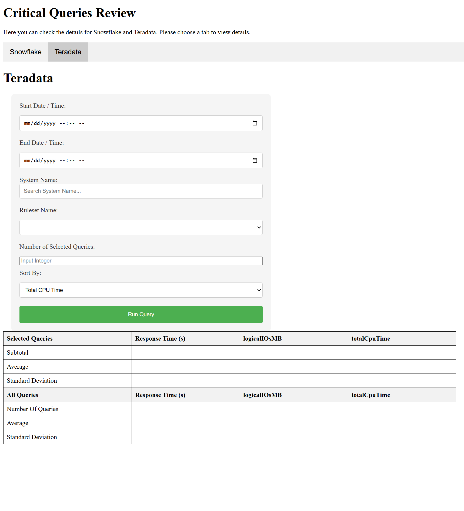Expand the Sort By Total CPU Time dropdown
This screenshot has height=511, width=464.
point(141,290)
